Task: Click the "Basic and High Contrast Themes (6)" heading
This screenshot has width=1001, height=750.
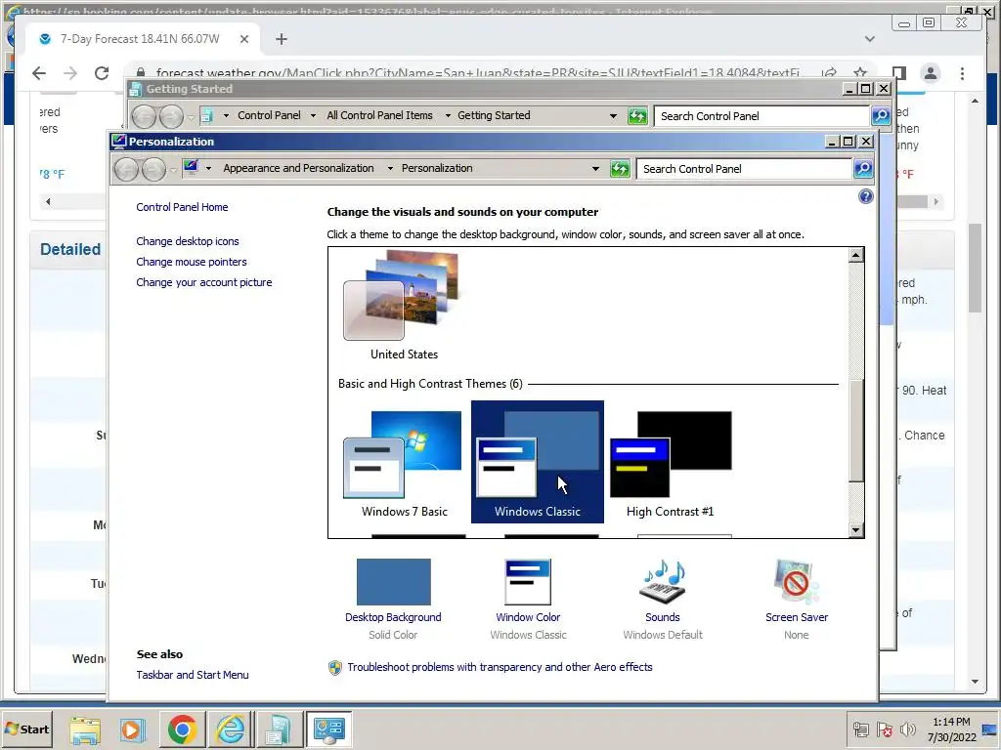Action: coord(430,384)
